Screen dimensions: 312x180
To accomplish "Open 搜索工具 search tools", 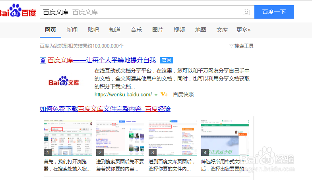I will tap(244, 46).
